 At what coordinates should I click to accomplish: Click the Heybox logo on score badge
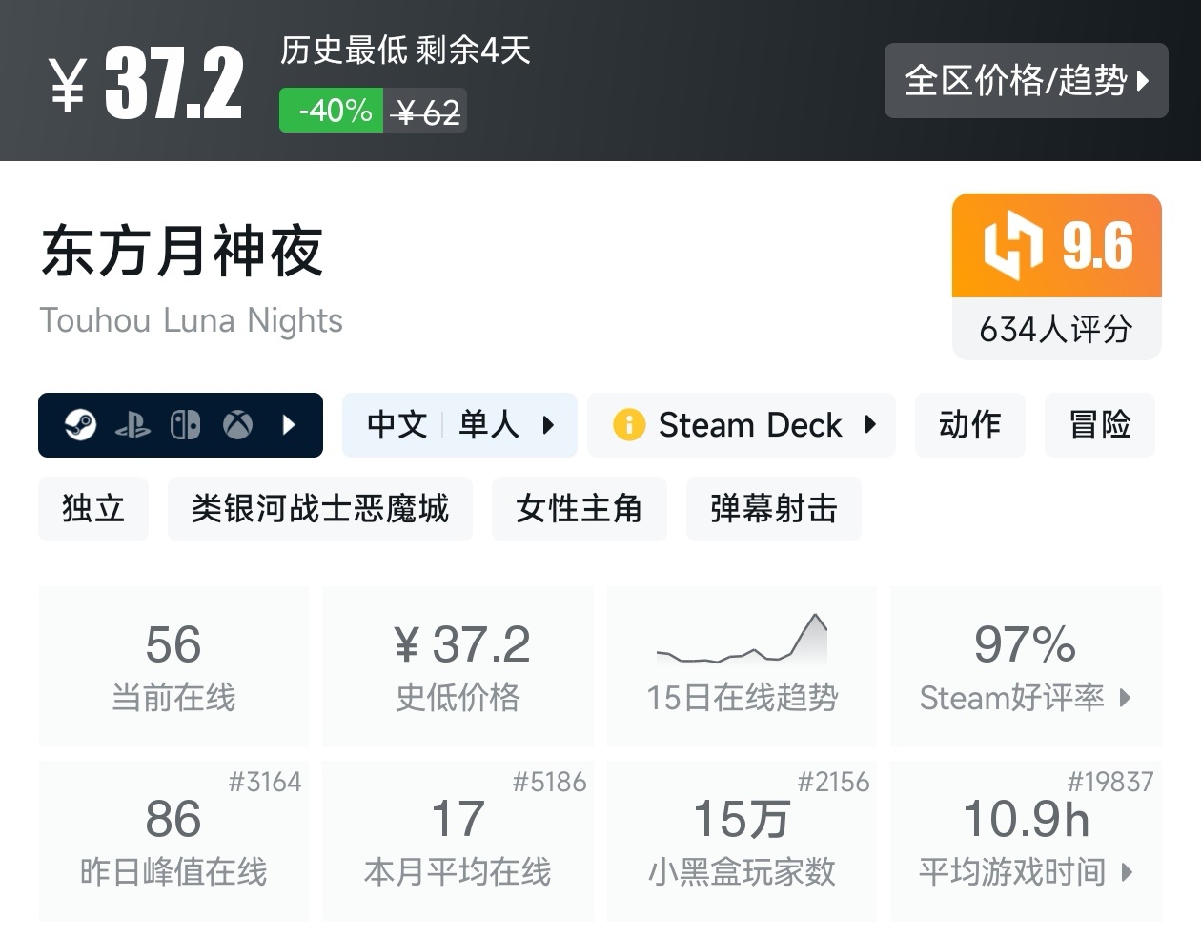point(1012,246)
